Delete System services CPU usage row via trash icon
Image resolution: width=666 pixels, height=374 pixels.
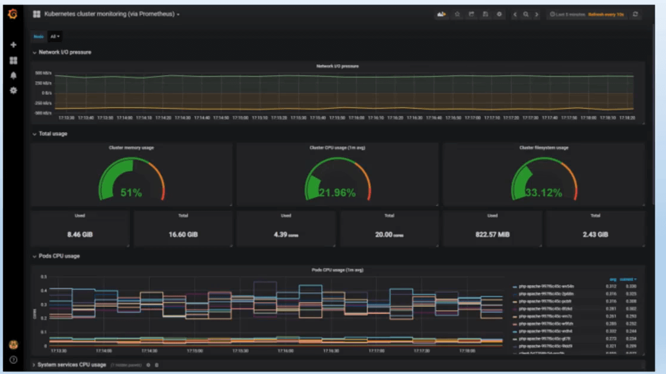click(x=157, y=365)
